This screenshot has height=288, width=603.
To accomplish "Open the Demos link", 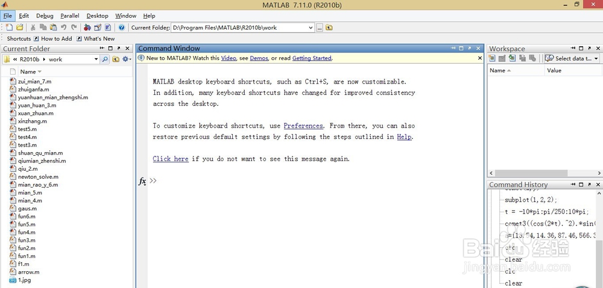I will point(259,58).
